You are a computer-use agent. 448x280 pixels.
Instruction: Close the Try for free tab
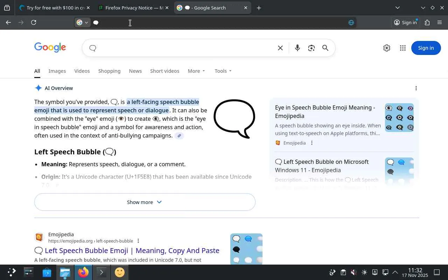pos(88,8)
